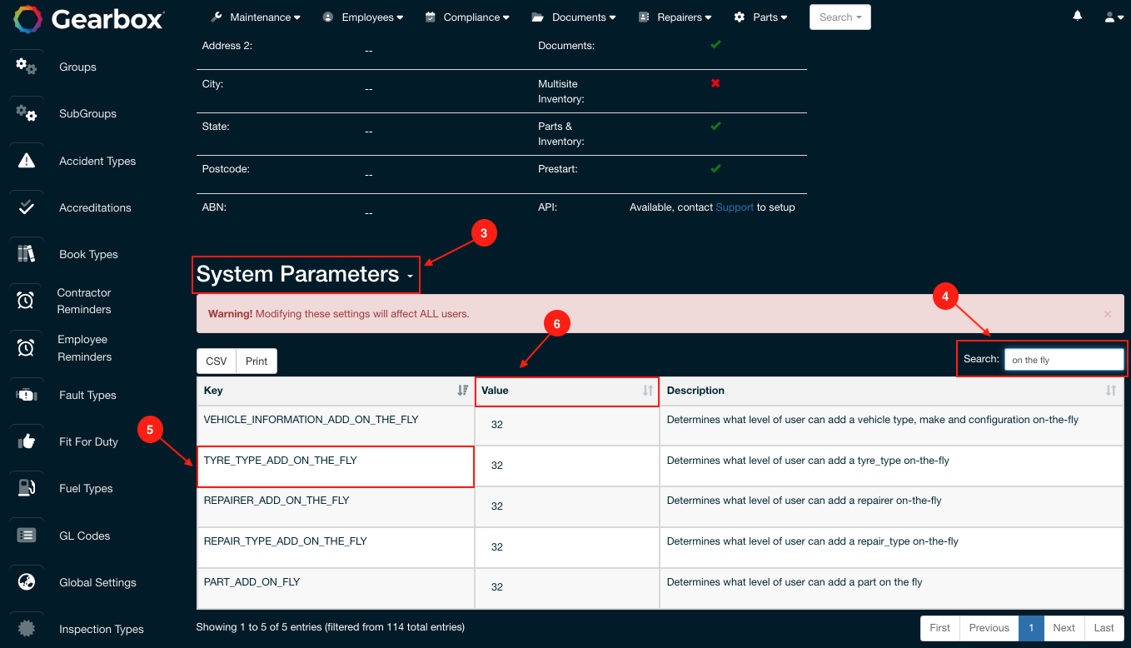Edit value 32 for REPAIRER_ADD_ON_THE_FLY

(x=497, y=506)
